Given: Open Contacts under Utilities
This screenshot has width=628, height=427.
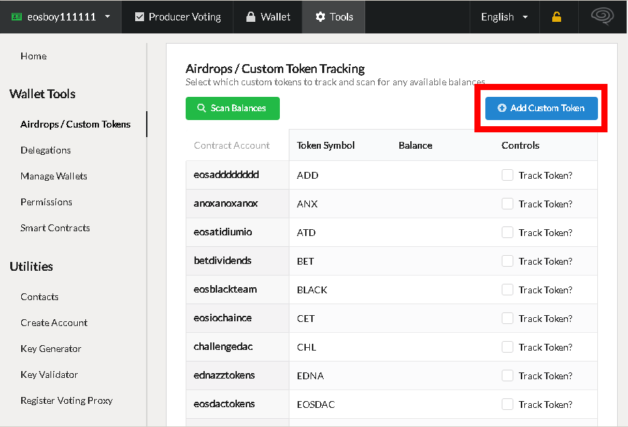Looking at the screenshot, I should pos(40,297).
